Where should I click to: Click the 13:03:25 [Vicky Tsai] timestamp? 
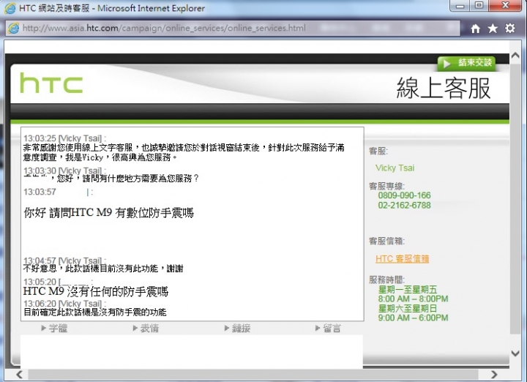[x=64, y=138]
